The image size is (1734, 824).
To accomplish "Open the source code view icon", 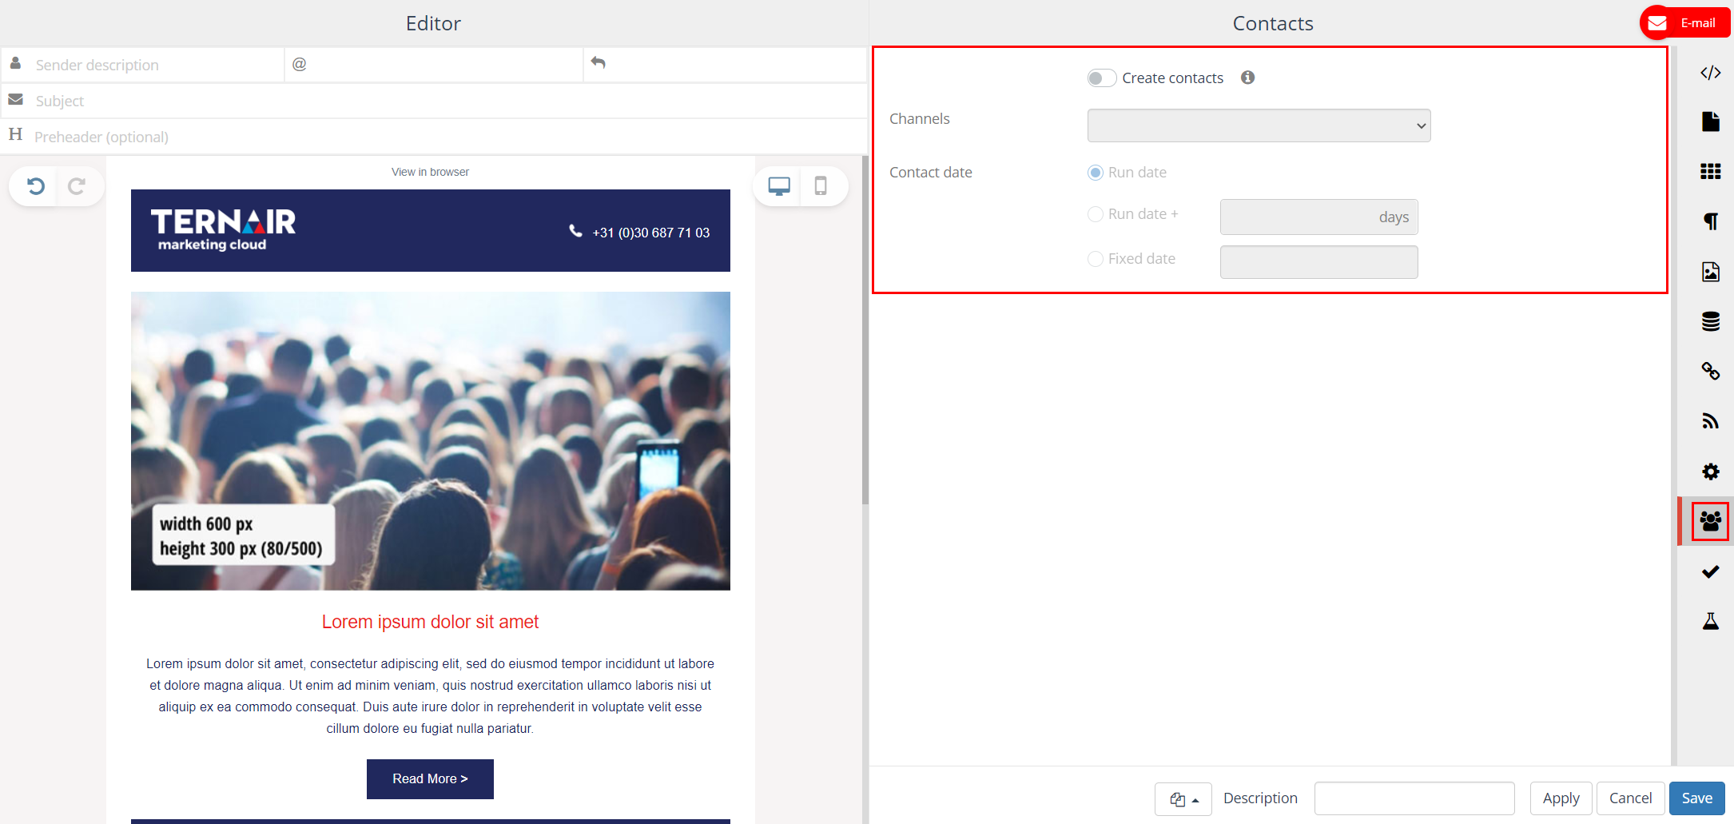I will (x=1710, y=73).
